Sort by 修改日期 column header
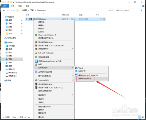Viewport: 146px width, 120px height. point(65,15)
